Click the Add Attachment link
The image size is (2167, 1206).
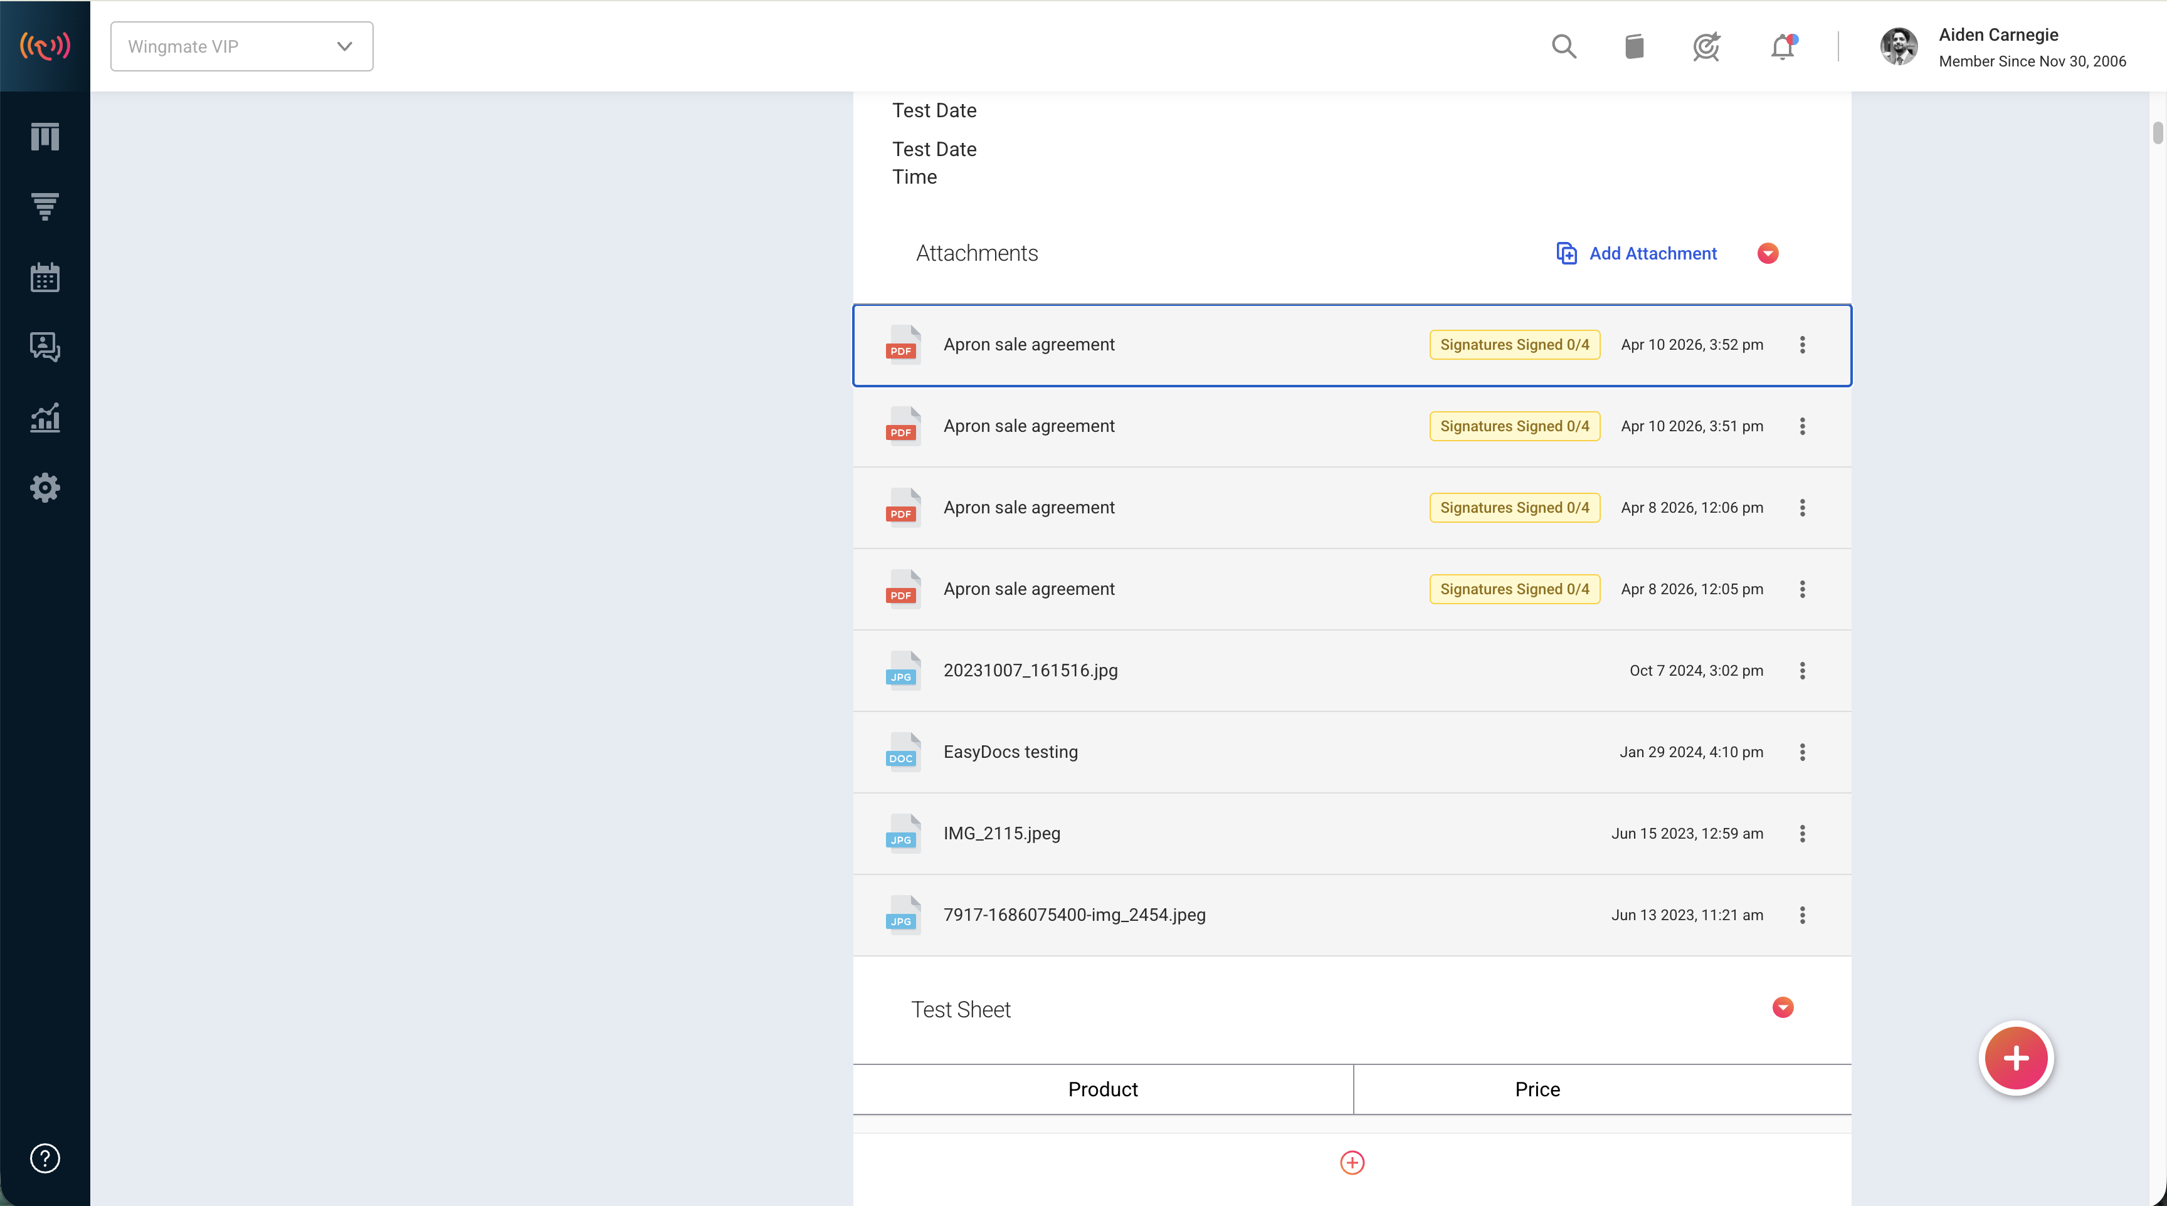(x=1636, y=253)
